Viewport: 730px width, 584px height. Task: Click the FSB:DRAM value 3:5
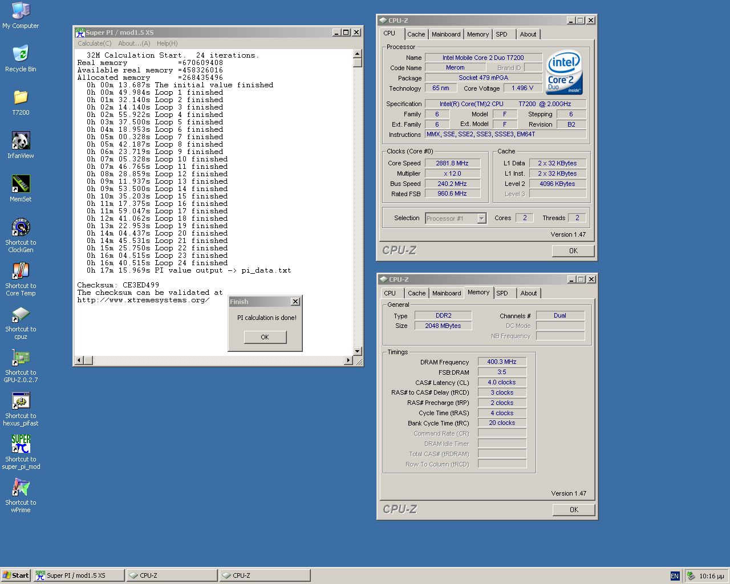coord(502,372)
